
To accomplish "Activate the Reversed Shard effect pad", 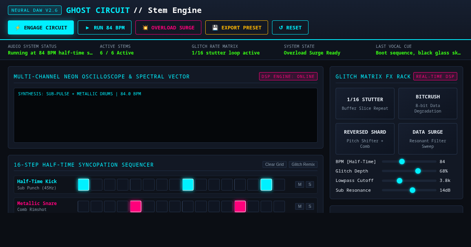I will (365, 139).
